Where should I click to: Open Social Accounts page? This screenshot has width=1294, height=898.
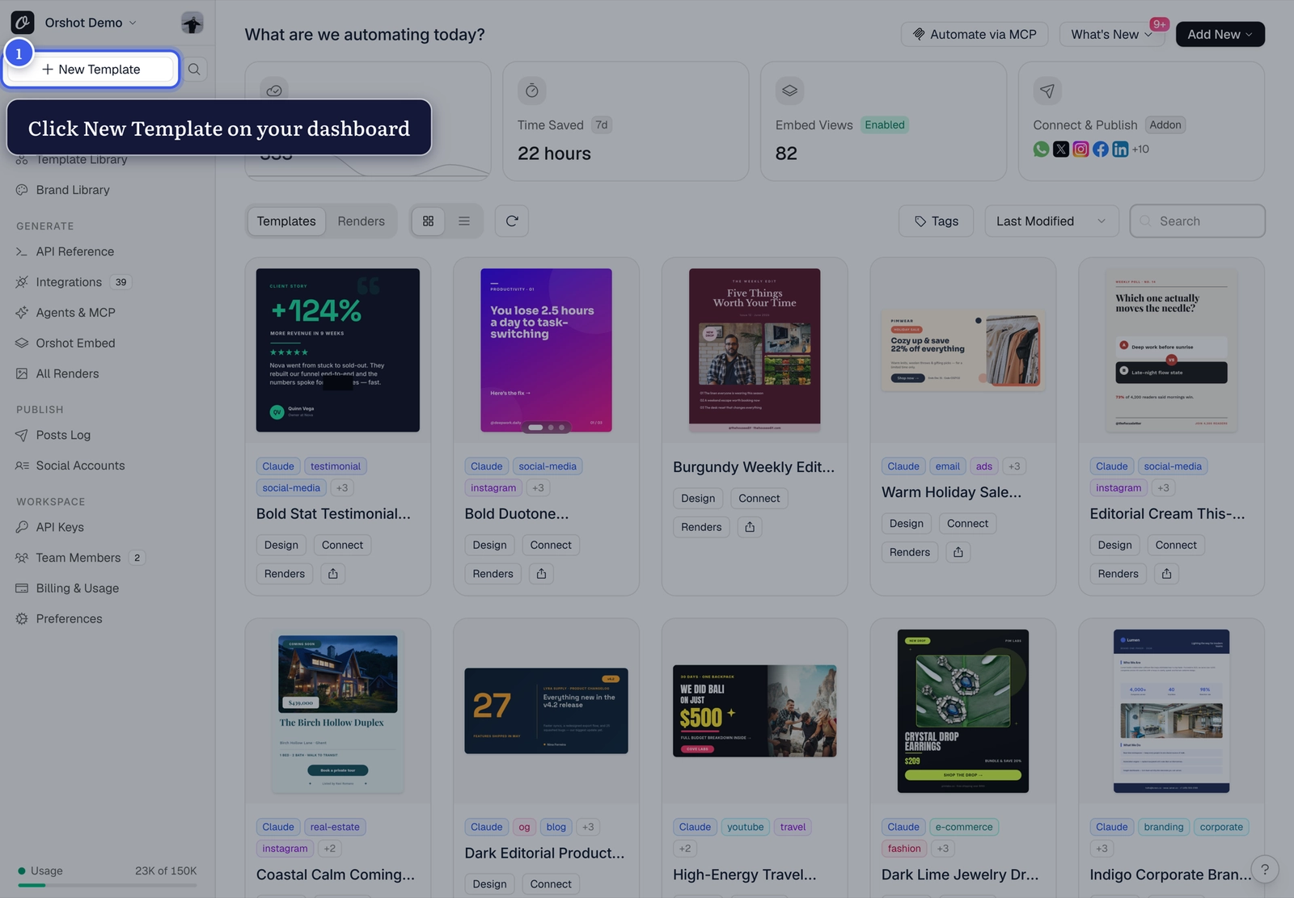coord(80,466)
